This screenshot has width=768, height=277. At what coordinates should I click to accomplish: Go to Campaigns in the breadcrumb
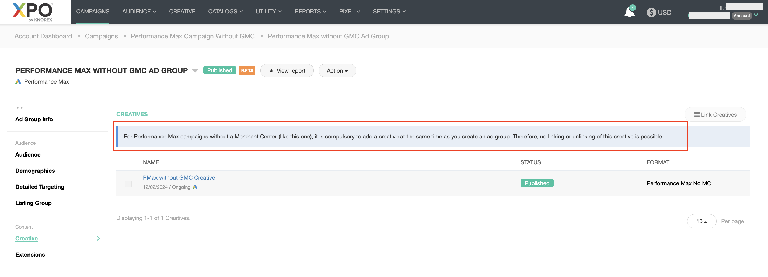click(101, 36)
